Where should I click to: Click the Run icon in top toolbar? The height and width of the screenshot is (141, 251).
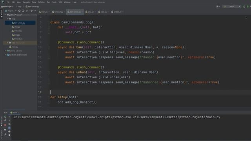coord(244,7)
